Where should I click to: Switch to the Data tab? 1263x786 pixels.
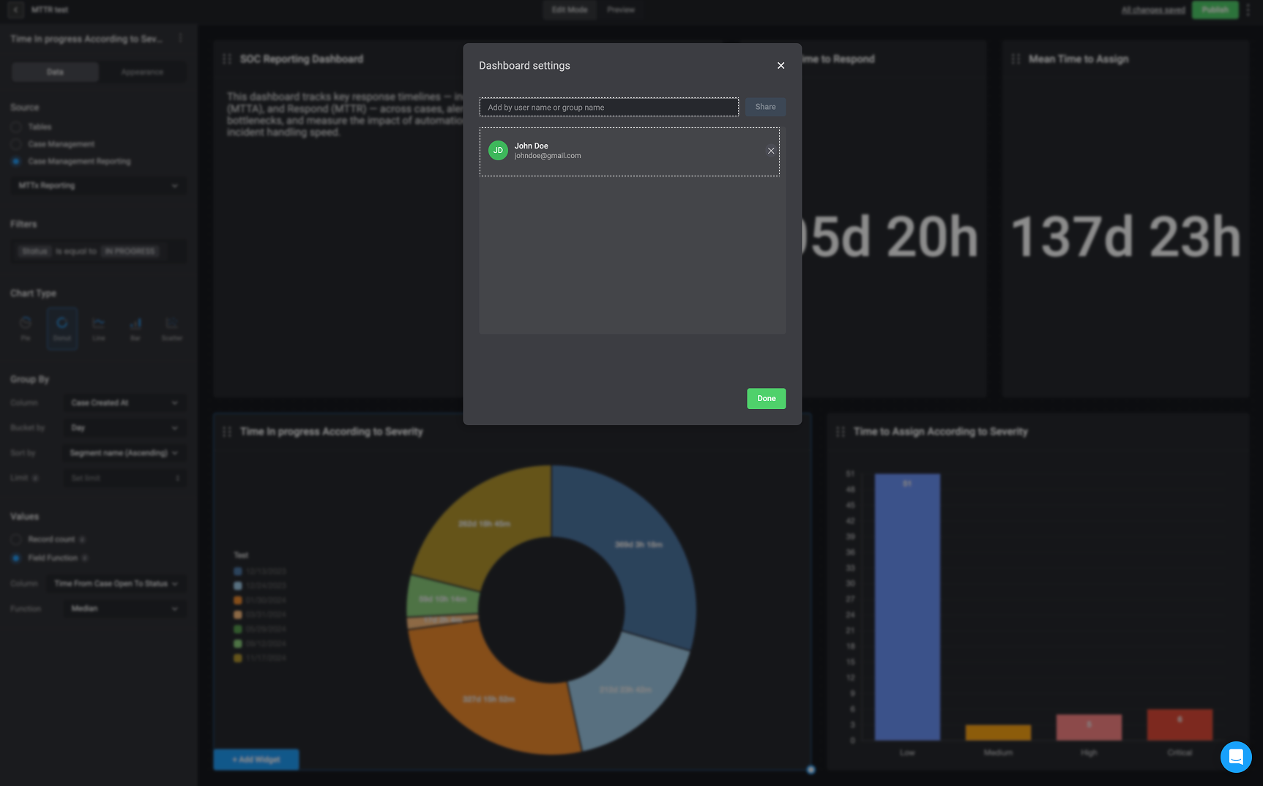click(x=55, y=72)
